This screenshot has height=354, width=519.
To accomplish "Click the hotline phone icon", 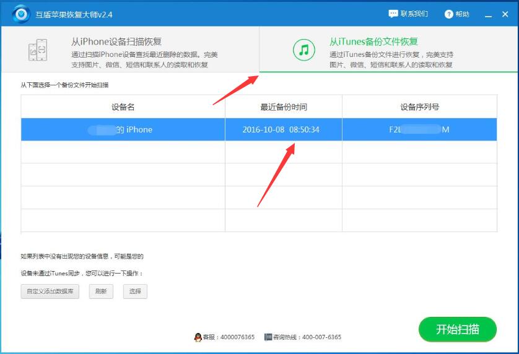I will coord(268,337).
